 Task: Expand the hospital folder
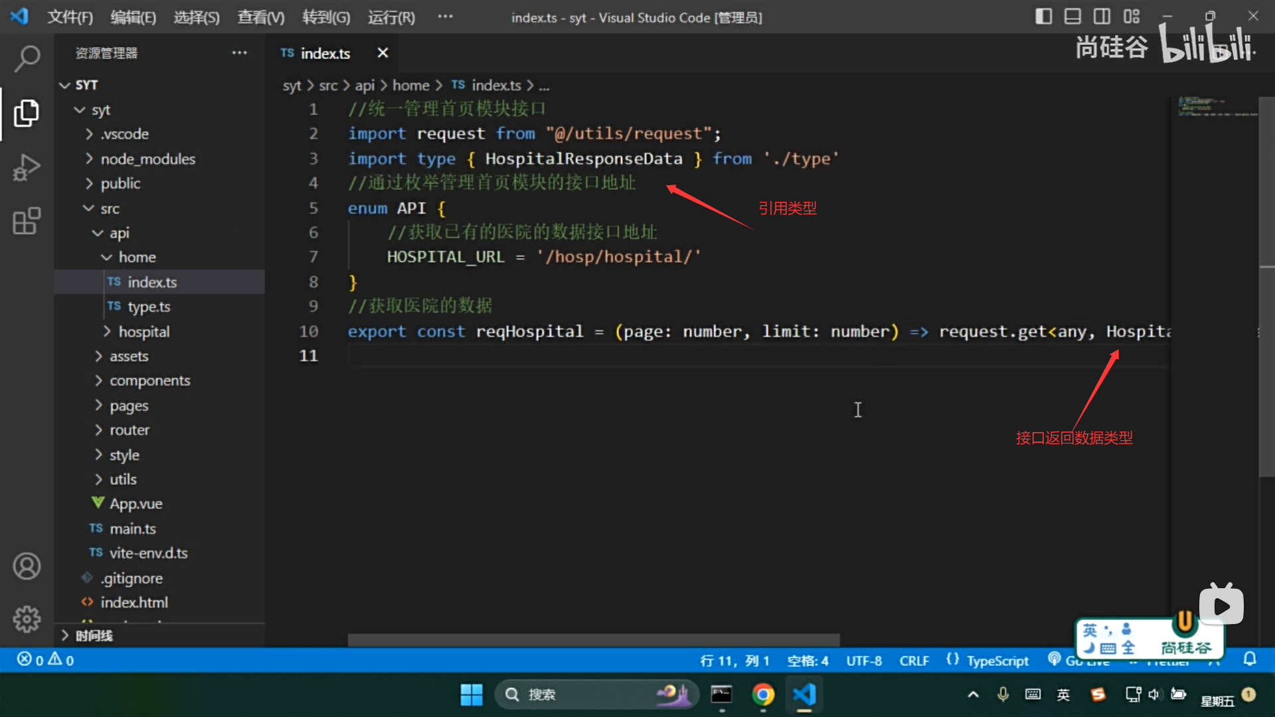pyautogui.click(x=143, y=331)
